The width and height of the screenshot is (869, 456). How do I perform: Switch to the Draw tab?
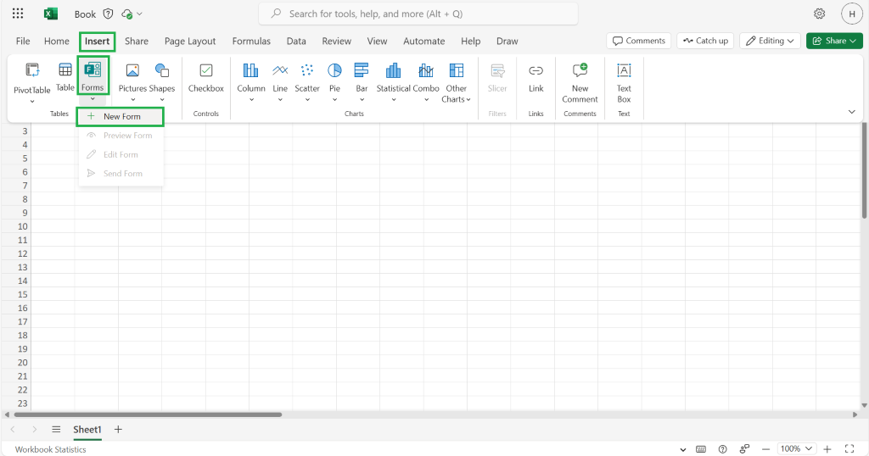pyautogui.click(x=507, y=41)
